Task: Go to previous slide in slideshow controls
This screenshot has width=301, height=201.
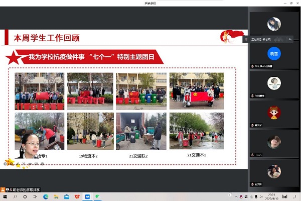Action: [x=5, y=164]
